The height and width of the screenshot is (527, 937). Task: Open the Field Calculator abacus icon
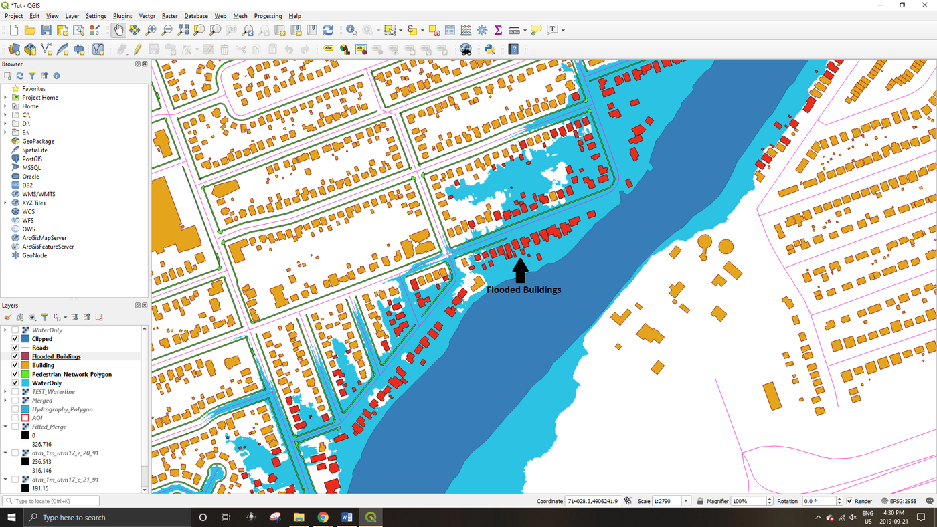point(466,30)
